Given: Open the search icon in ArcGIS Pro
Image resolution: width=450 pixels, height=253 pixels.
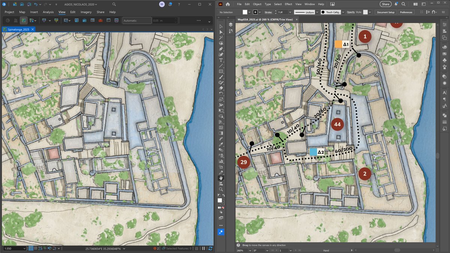Looking at the screenshot, I should (114, 4).
